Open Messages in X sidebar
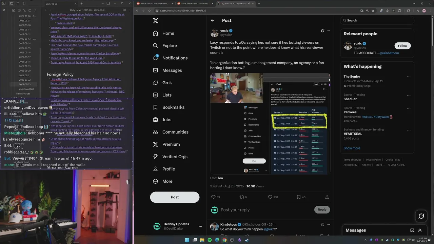 pyautogui.click(x=167, y=70)
